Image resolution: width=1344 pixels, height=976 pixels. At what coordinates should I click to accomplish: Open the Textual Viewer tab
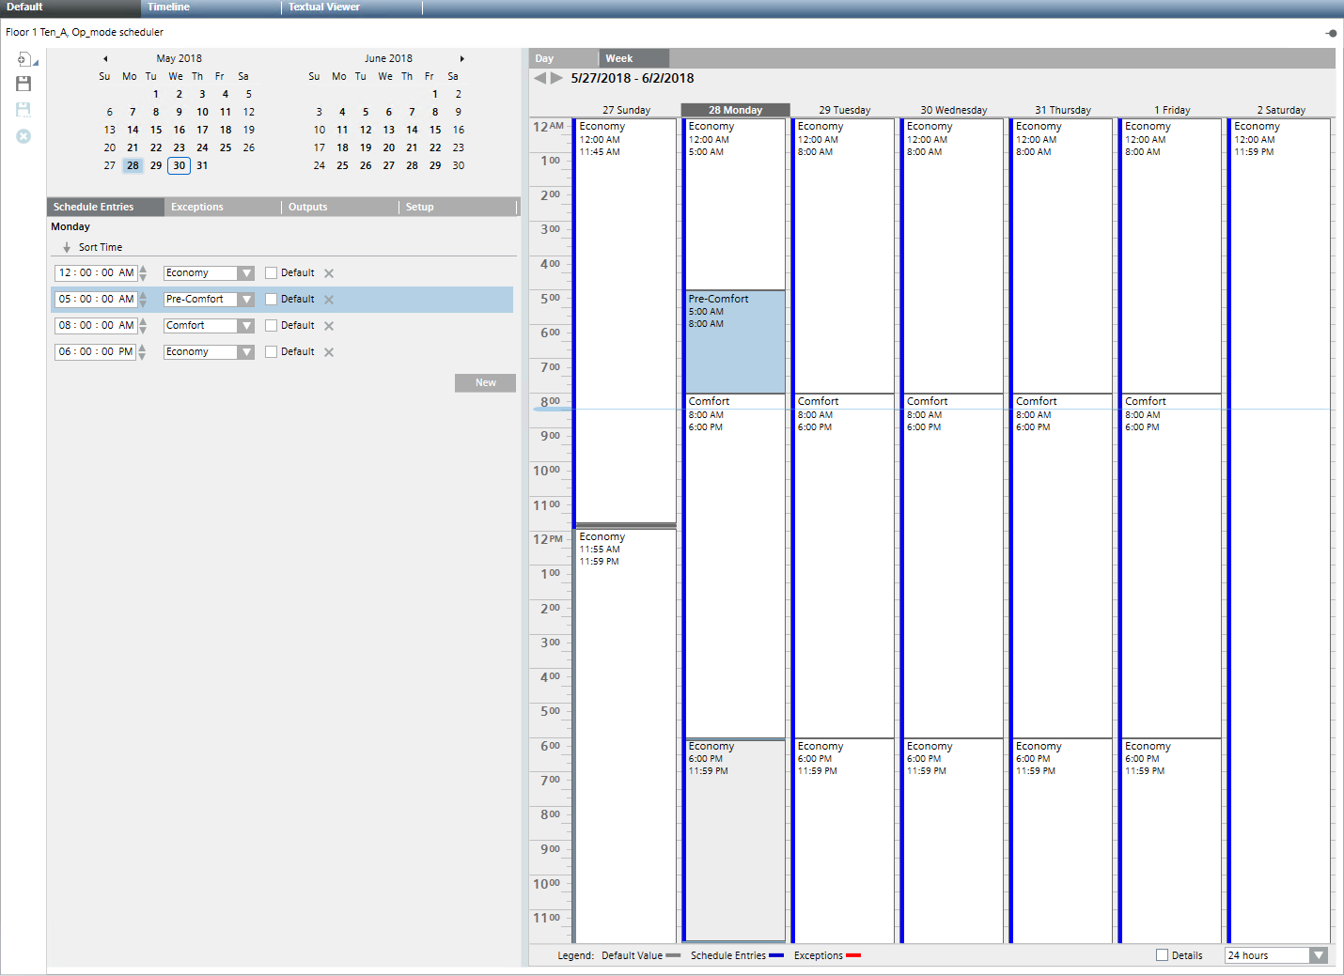point(323,8)
